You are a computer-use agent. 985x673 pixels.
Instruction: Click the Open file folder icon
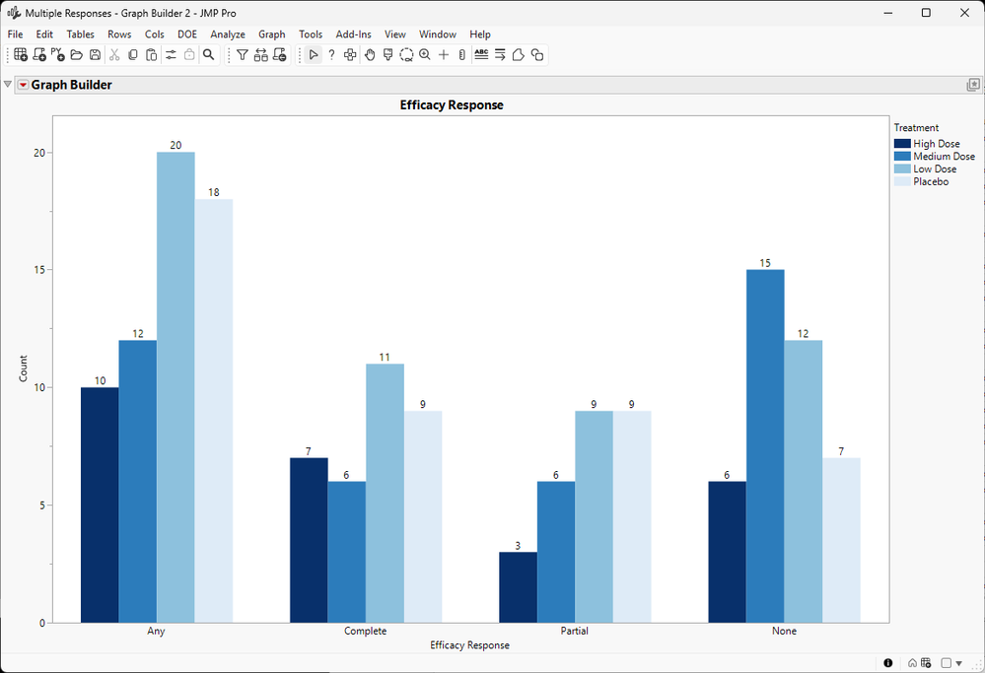point(77,55)
